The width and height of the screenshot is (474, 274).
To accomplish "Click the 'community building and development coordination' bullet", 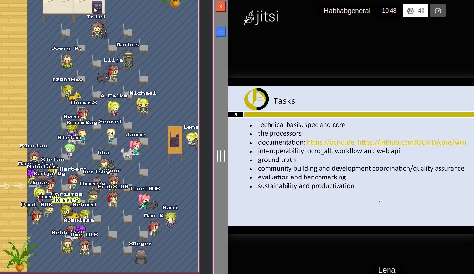I will coord(361,168).
